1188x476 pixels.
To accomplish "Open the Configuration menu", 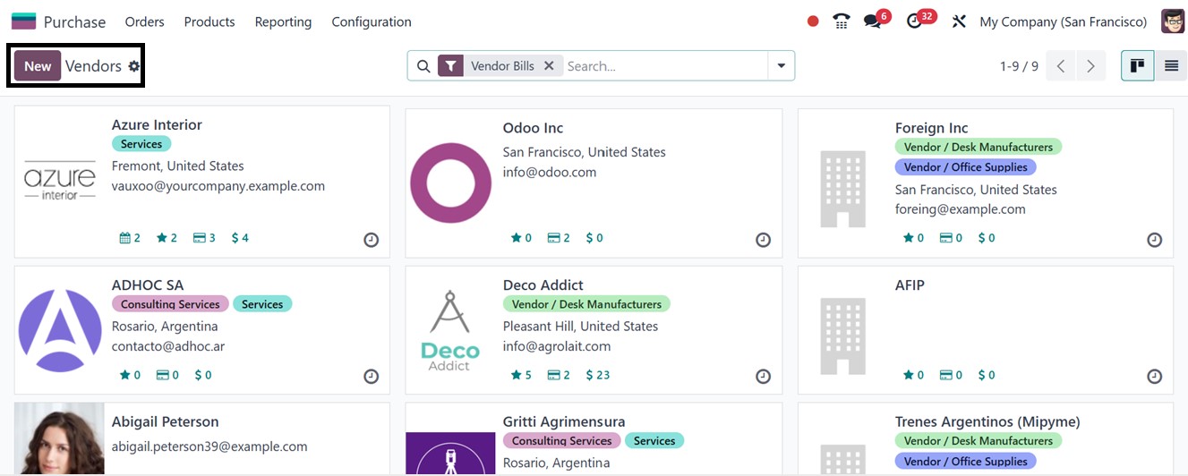I will click(372, 21).
